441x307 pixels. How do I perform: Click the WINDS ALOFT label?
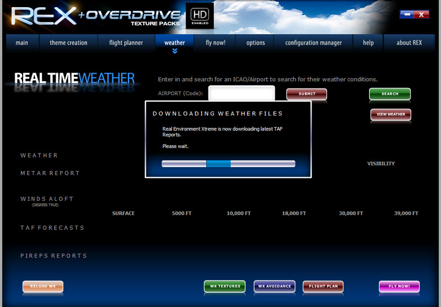[47, 199]
